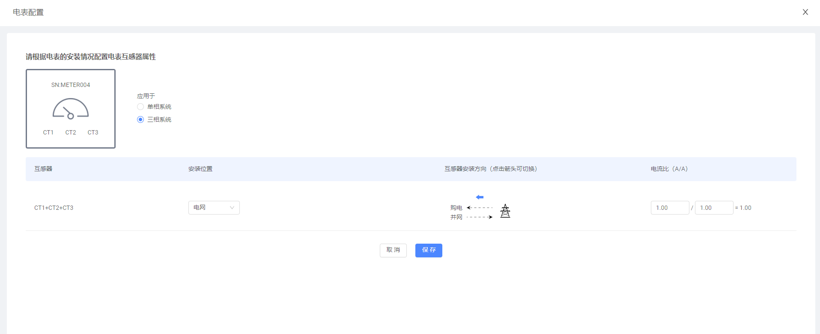The width and height of the screenshot is (820, 334).
Task: Select the 单相系统 radio option
Action: coord(140,107)
